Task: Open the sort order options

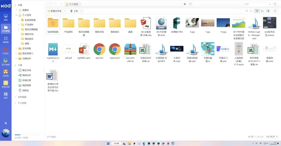Action: 251,11
